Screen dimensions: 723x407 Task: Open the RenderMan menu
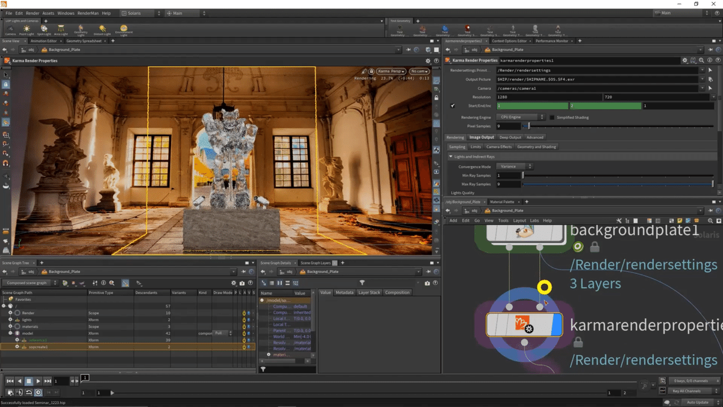(87, 13)
